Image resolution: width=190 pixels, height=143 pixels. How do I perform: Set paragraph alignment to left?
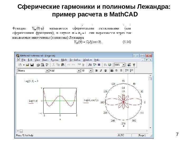coord(112,70)
